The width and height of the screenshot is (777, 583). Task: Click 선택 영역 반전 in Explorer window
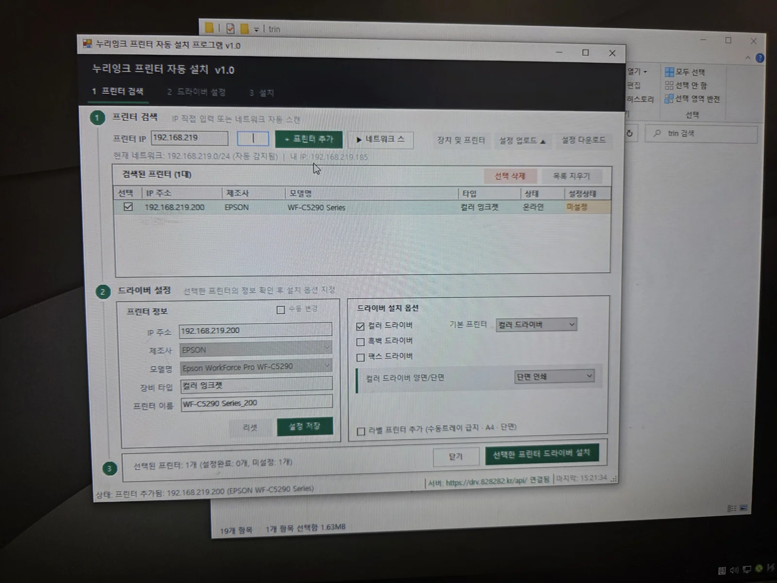click(x=692, y=99)
